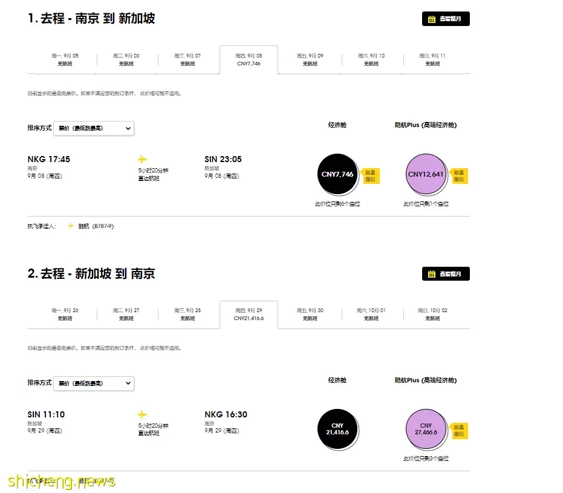
Task: Select ScootPlus fare CNY12,641 purple circle
Action: pyautogui.click(x=426, y=174)
